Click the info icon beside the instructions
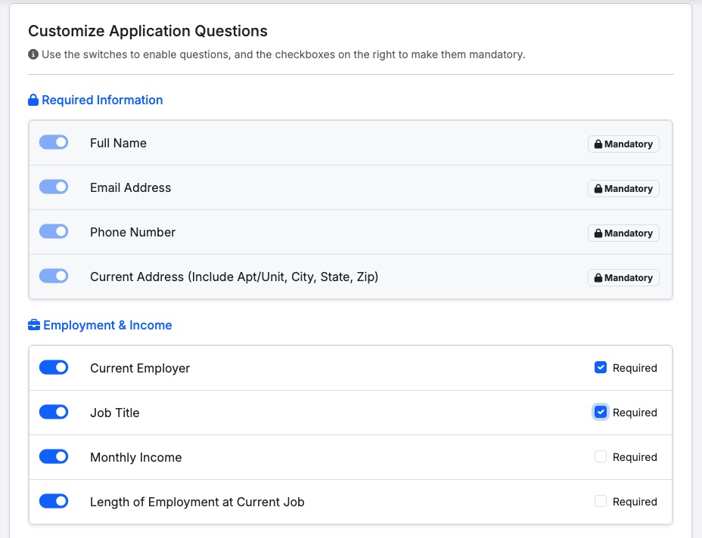 click(x=33, y=55)
